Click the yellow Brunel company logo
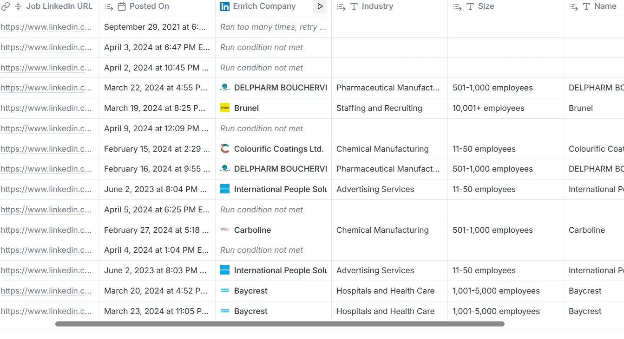Image resolution: width=624 pixels, height=339 pixels. pos(225,108)
